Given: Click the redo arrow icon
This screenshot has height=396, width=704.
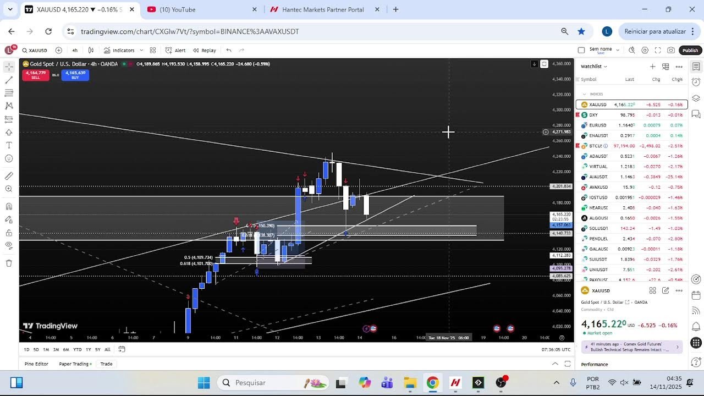Looking at the screenshot, I should 241,50.
